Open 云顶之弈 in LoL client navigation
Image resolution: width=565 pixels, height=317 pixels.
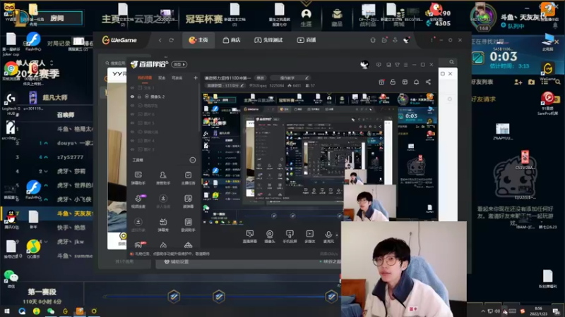pyautogui.click(x=154, y=19)
